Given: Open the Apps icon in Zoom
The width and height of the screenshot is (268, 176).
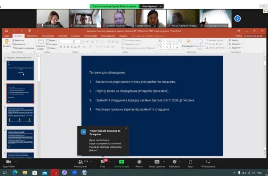Looking at the screenshot, I should [x=190, y=162].
